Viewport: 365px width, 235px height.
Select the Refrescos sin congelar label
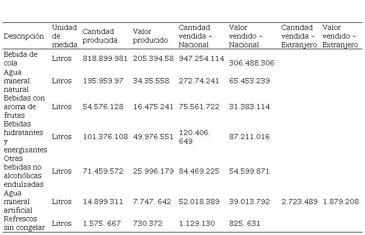[24, 223]
